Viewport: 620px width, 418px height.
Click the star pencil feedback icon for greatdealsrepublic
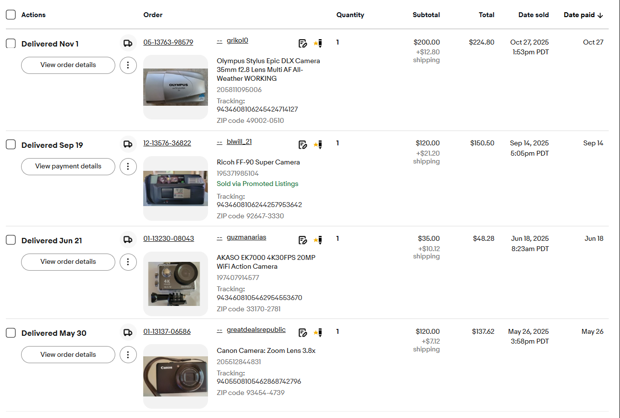coord(318,333)
